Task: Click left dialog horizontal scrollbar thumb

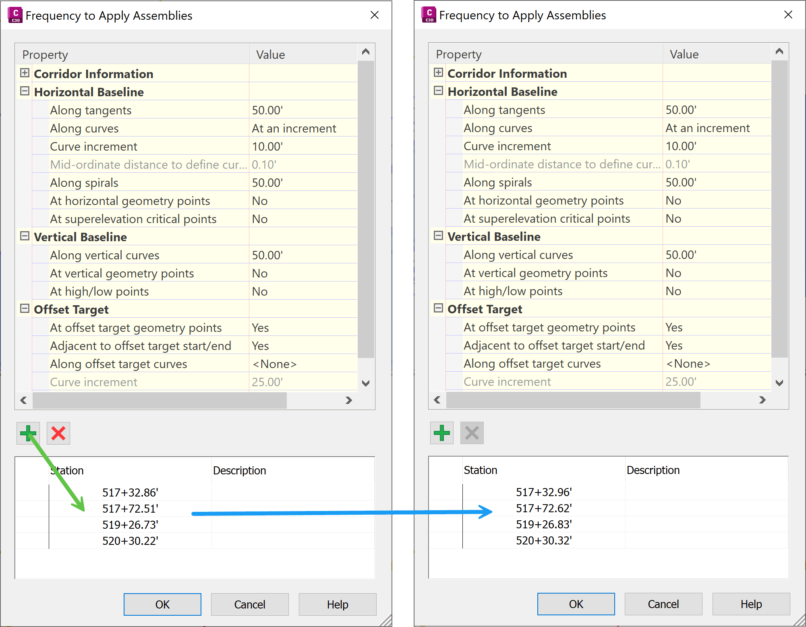Action: (160, 400)
